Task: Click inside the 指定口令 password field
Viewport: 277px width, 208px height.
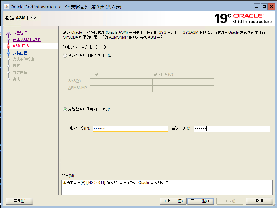Action: [130, 129]
